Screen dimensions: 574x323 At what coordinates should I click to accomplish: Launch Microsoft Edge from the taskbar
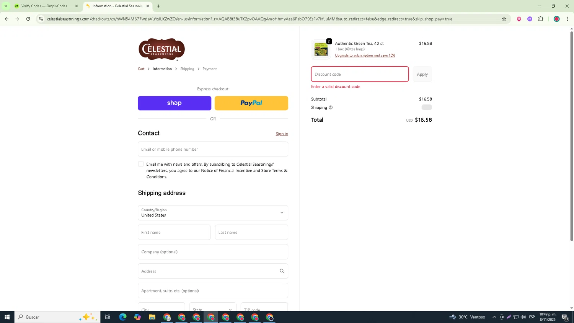(x=122, y=317)
